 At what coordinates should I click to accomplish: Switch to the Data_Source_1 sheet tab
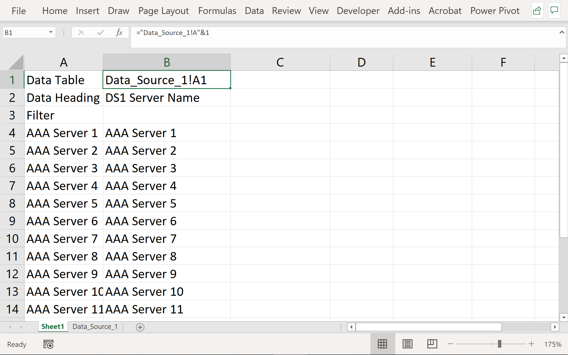(95, 327)
